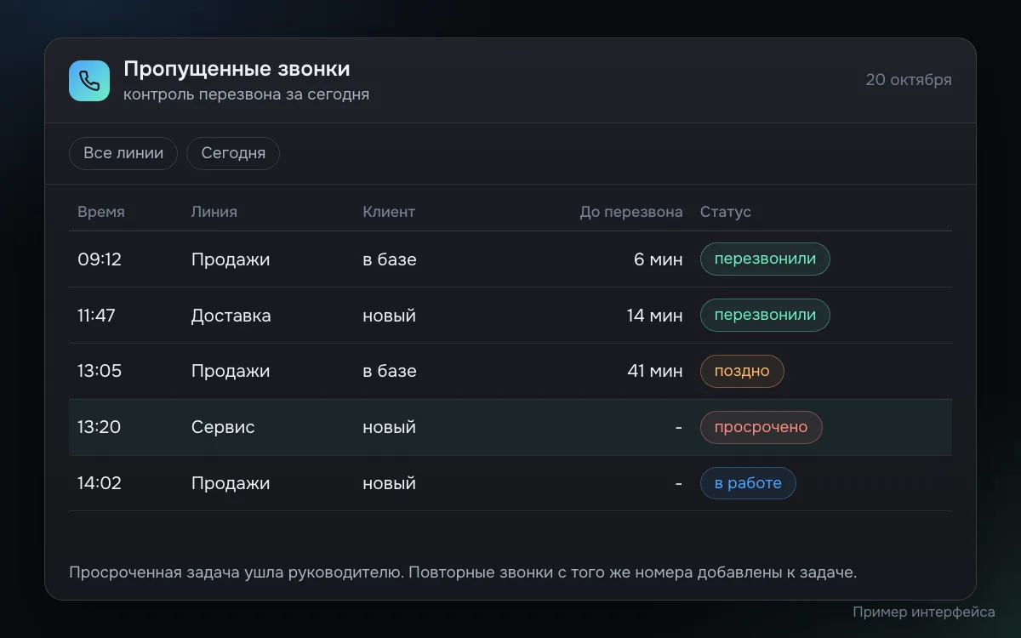Click the Линия column header
Viewport: 1021px width, 638px height.
pyautogui.click(x=214, y=212)
